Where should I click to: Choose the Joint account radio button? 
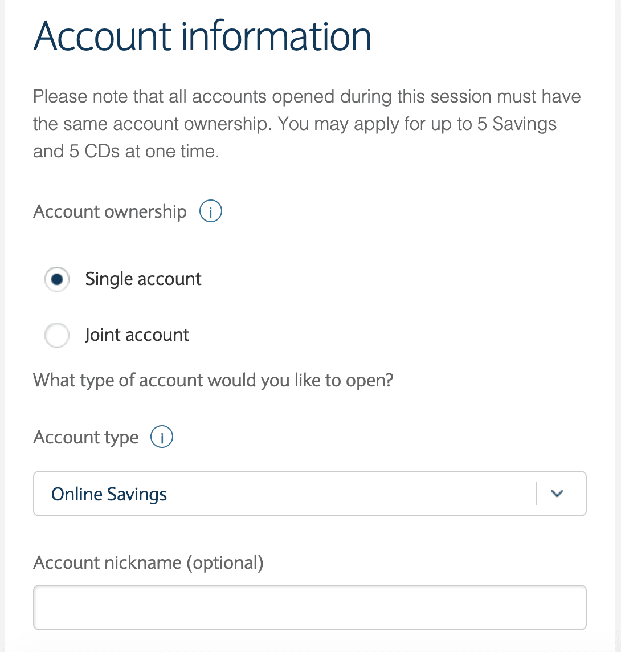tap(57, 335)
